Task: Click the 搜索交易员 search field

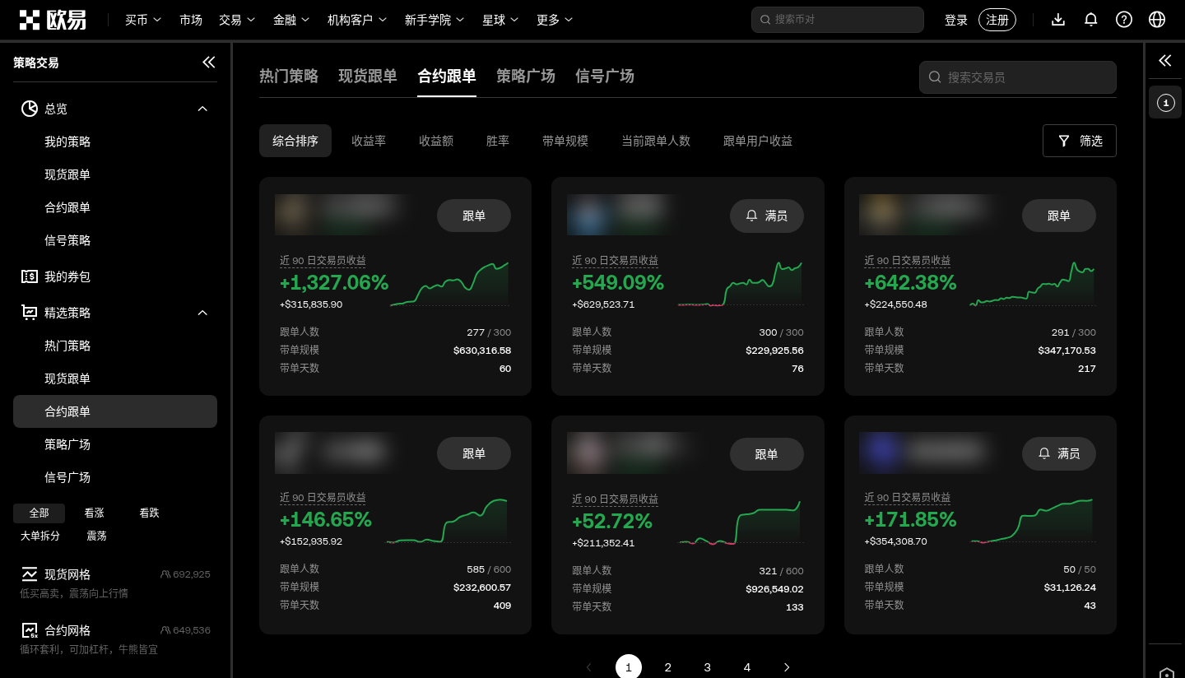Action: click(1018, 77)
